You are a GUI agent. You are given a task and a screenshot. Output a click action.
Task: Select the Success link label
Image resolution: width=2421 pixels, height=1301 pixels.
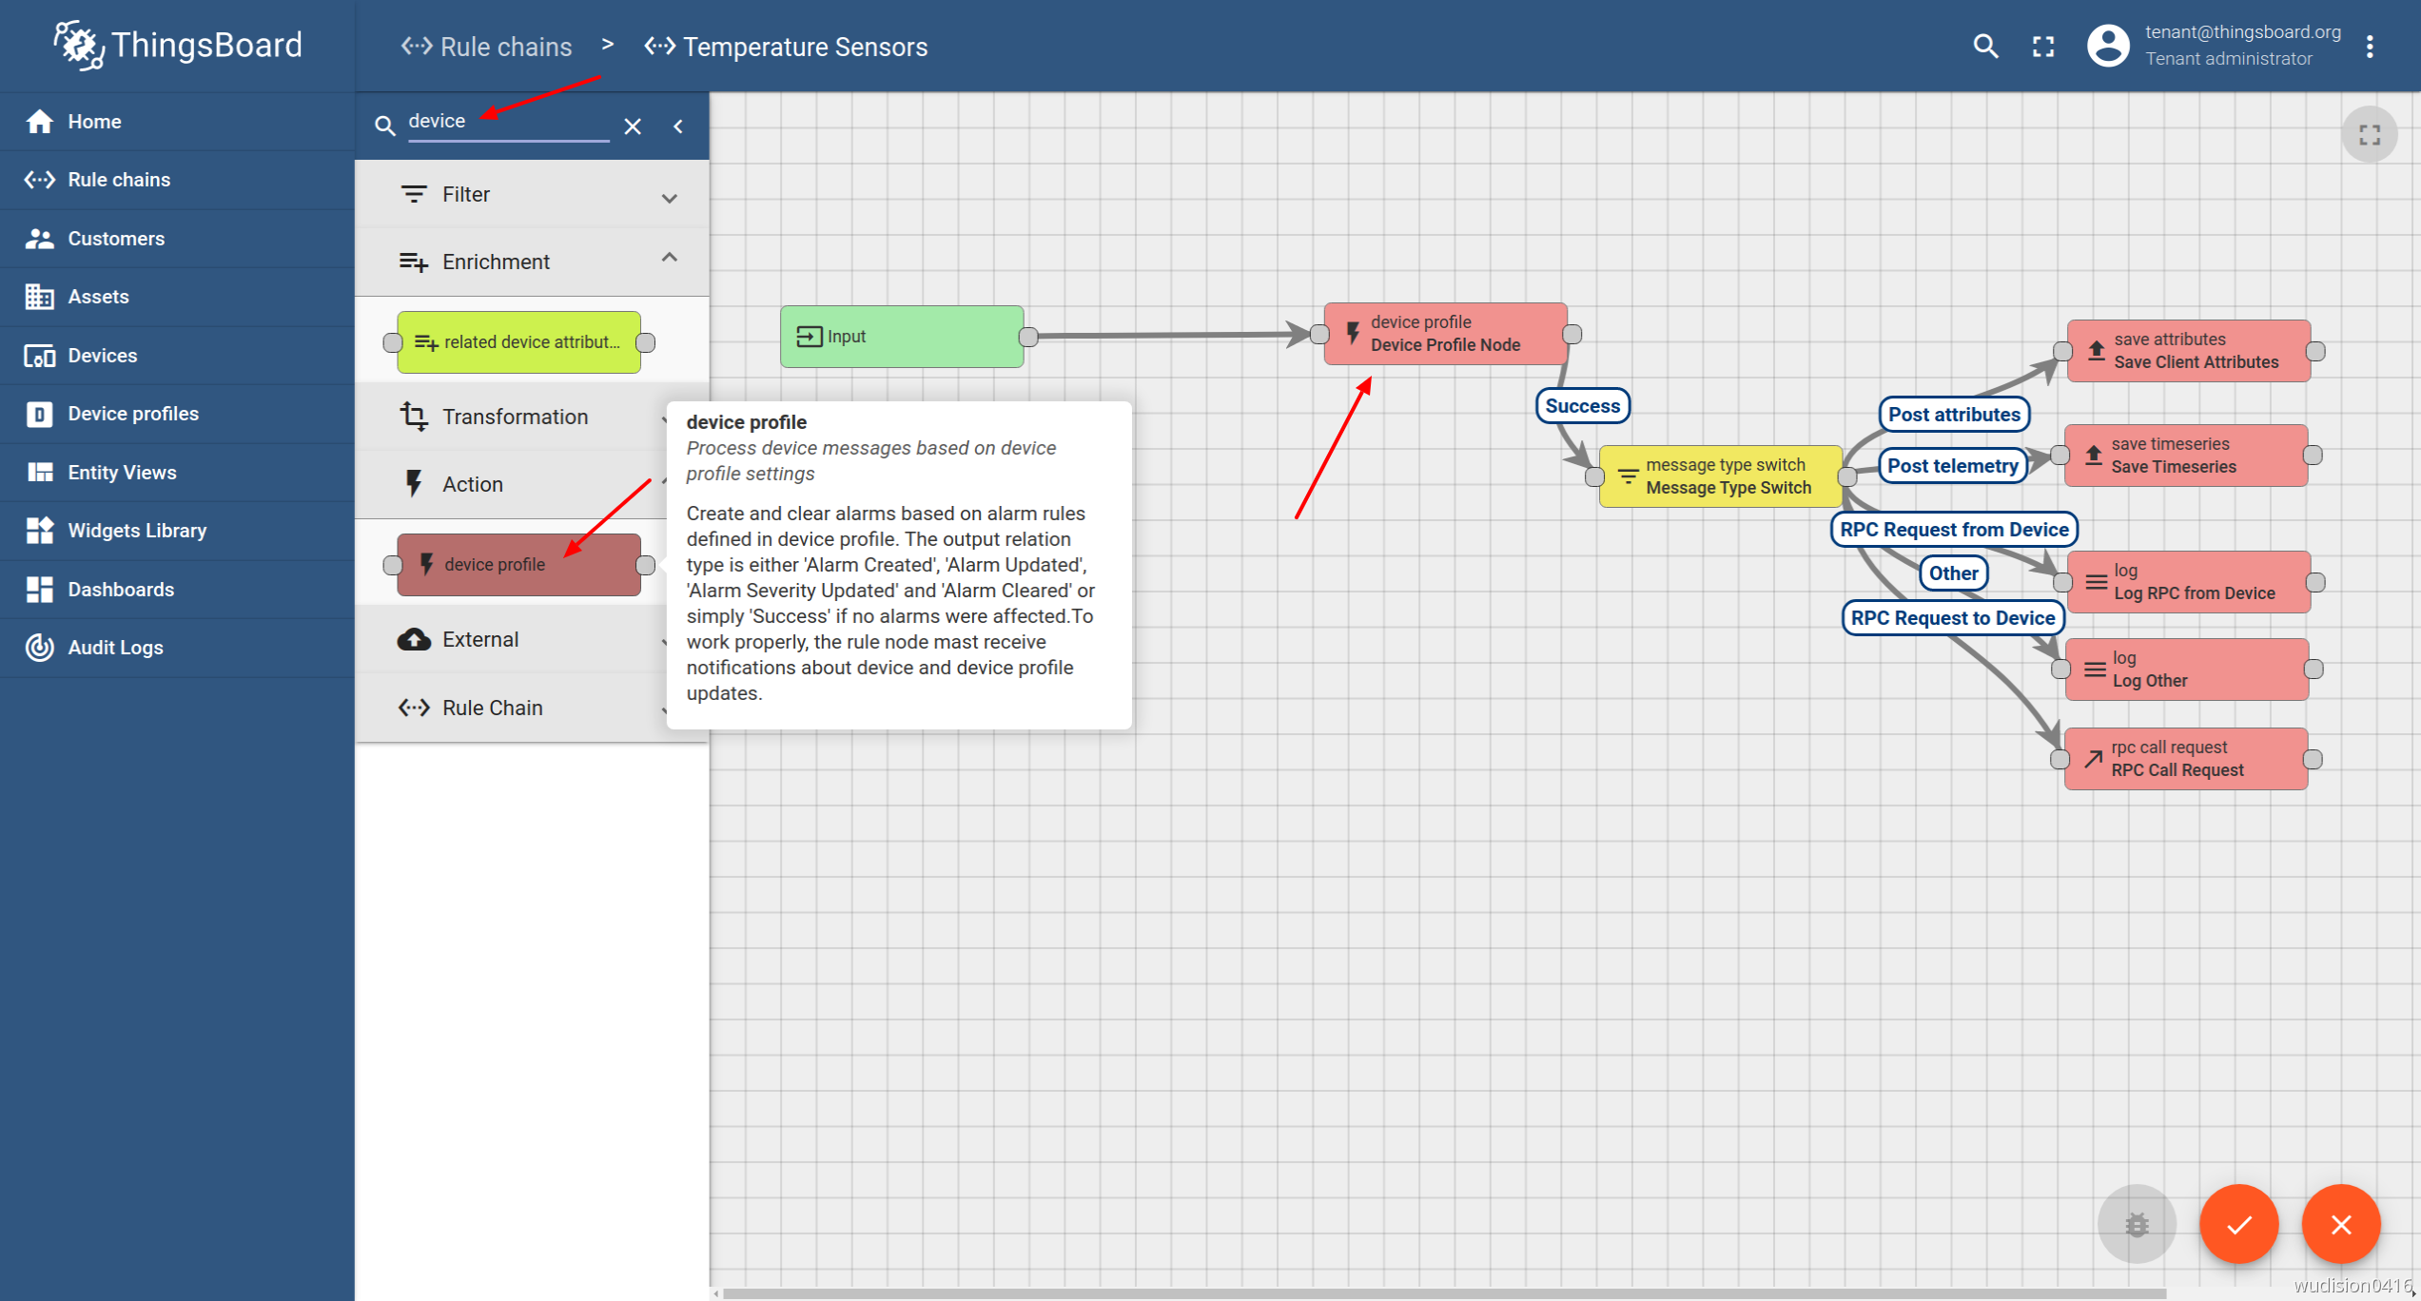click(1582, 406)
